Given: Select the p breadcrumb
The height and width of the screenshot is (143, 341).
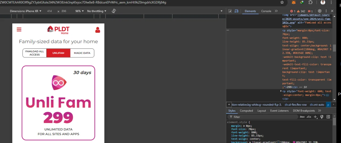Looking at the screenshot, I should point(328,105).
